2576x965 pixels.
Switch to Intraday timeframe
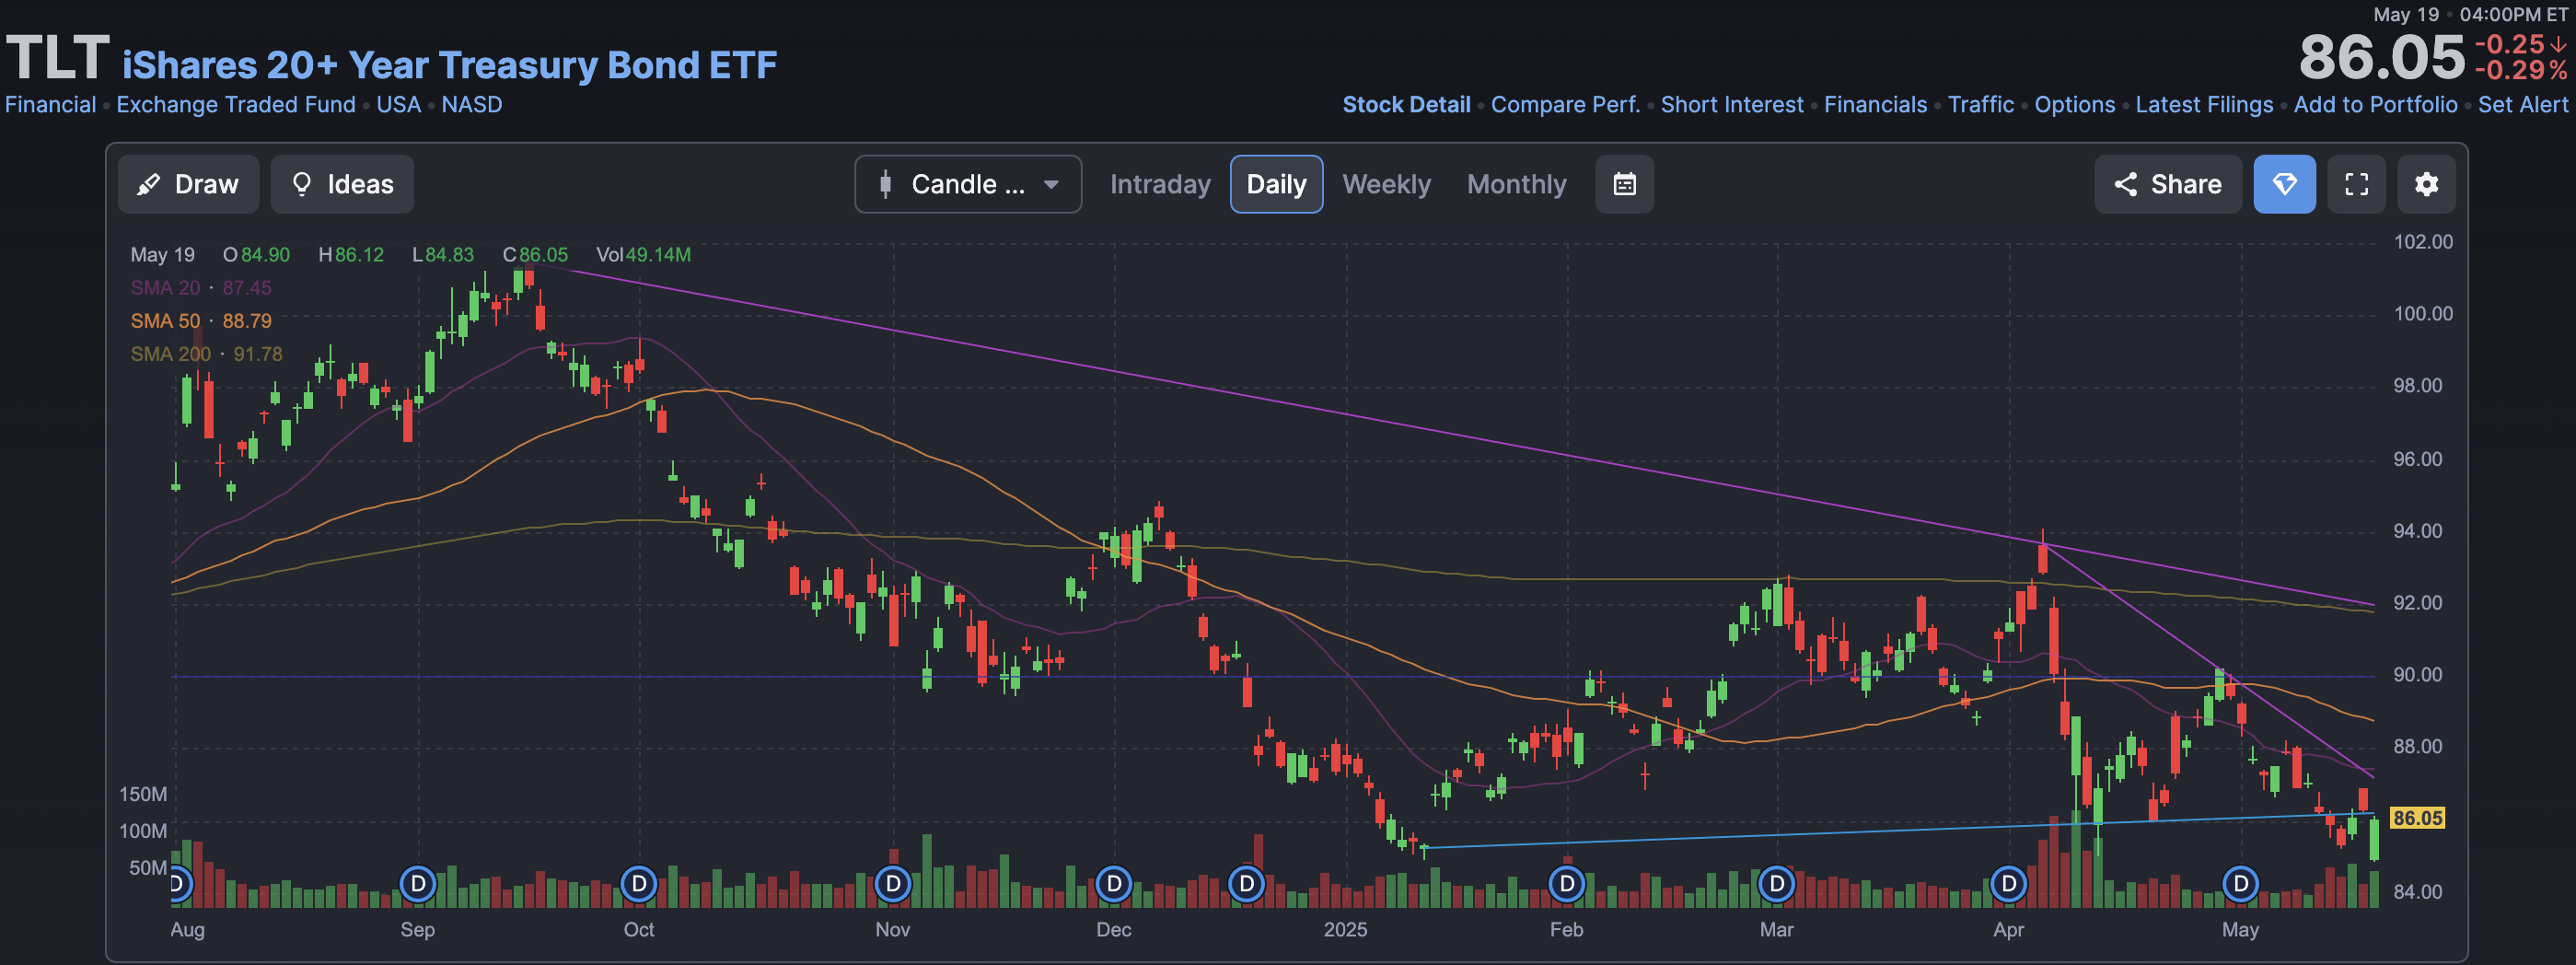pos(1159,184)
